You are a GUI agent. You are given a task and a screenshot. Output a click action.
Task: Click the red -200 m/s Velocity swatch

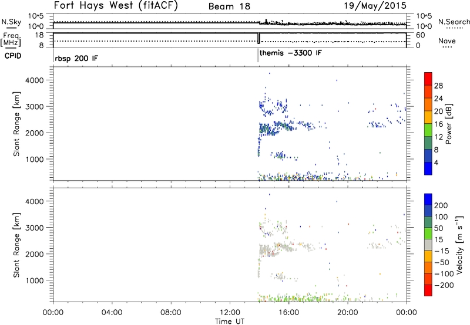pos(428,290)
